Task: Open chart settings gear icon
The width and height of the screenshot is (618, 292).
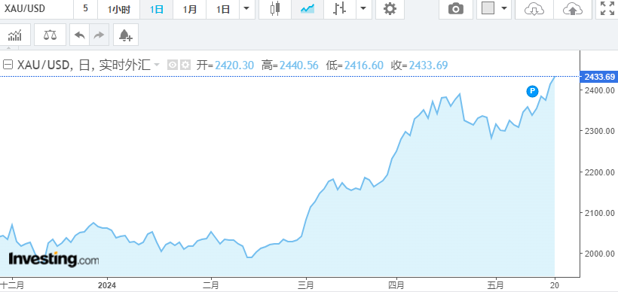Action: tap(390, 9)
